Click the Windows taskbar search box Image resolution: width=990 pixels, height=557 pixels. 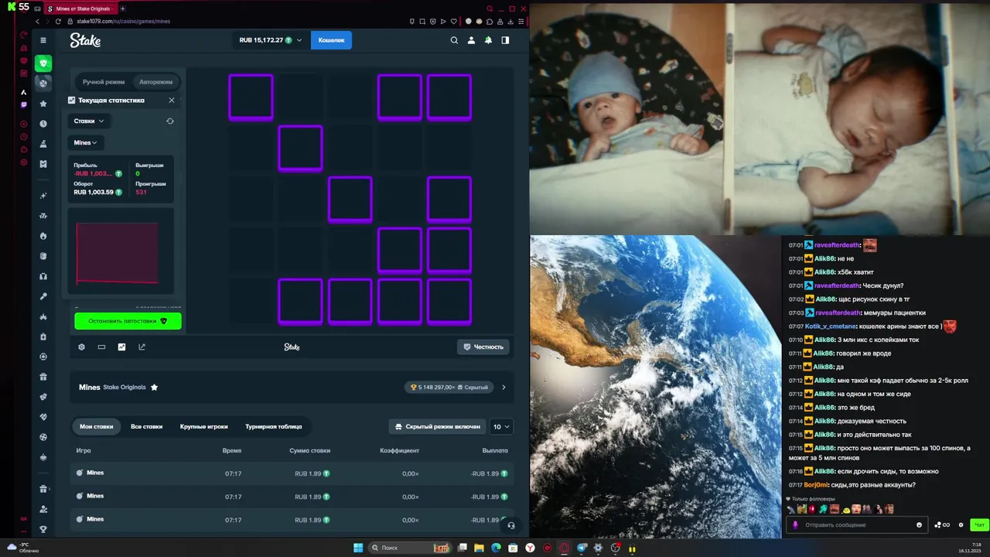pyautogui.click(x=410, y=548)
